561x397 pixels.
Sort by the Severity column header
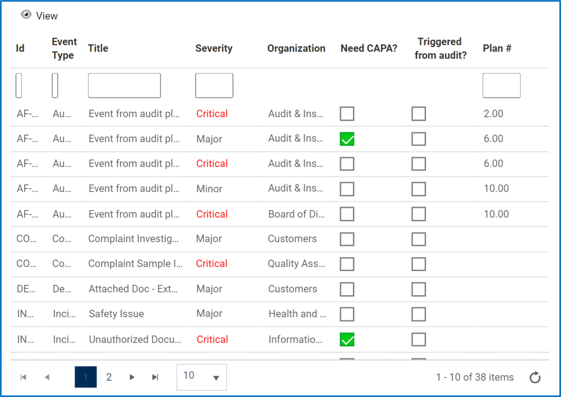pyautogui.click(x=214, y=48)
